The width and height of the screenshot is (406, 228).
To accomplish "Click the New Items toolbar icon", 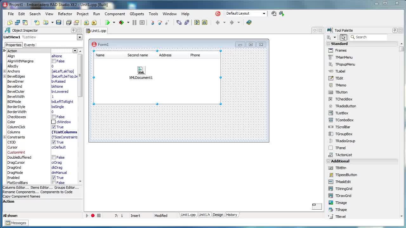I will pyautogui.click(x=37, y=22).
